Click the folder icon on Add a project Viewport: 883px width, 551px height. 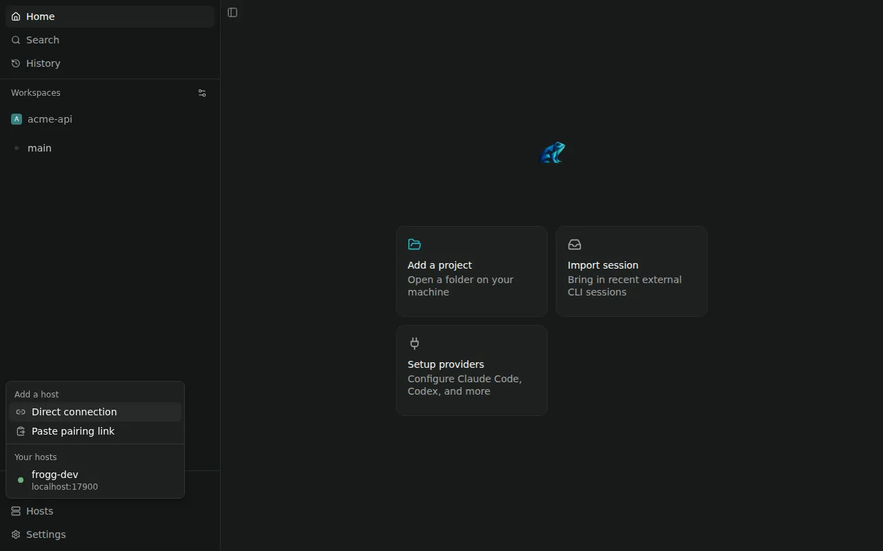pyautogui.click(x=415, y=245)
